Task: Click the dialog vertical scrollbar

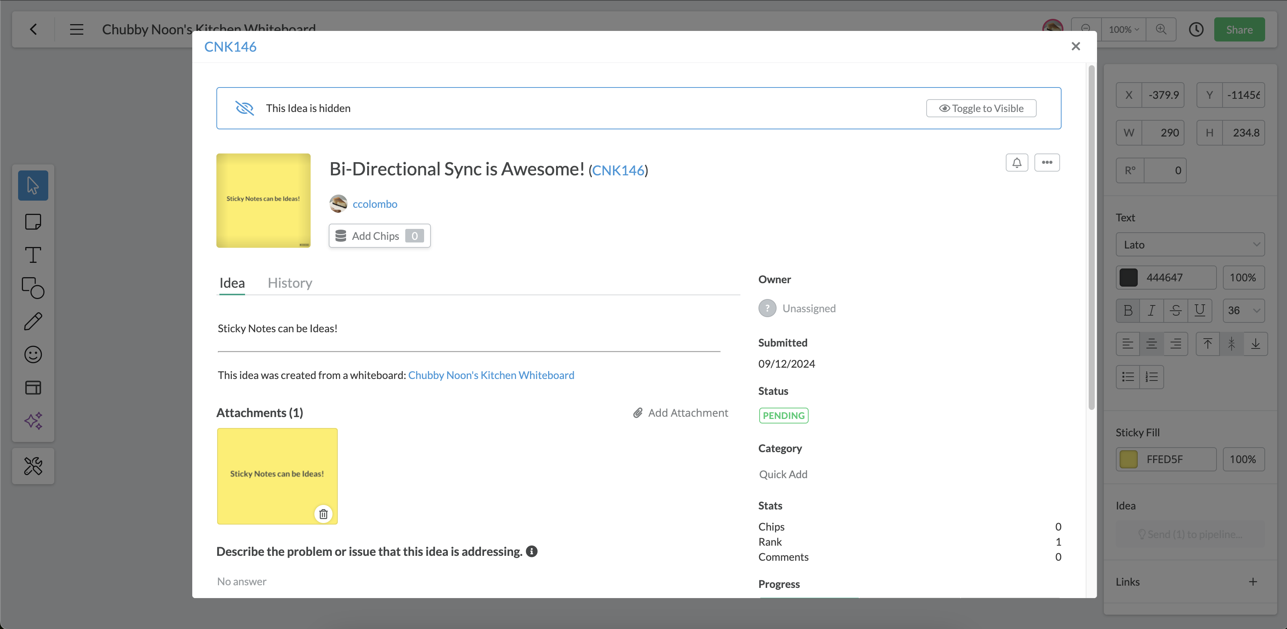Action: (x=1092, y=237)
